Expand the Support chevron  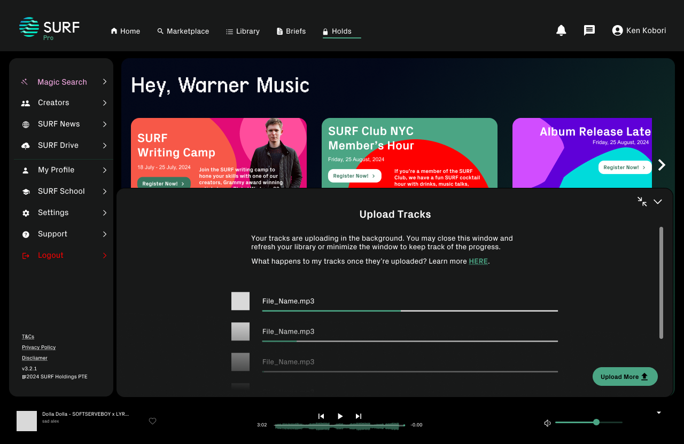tap(105, 234)
